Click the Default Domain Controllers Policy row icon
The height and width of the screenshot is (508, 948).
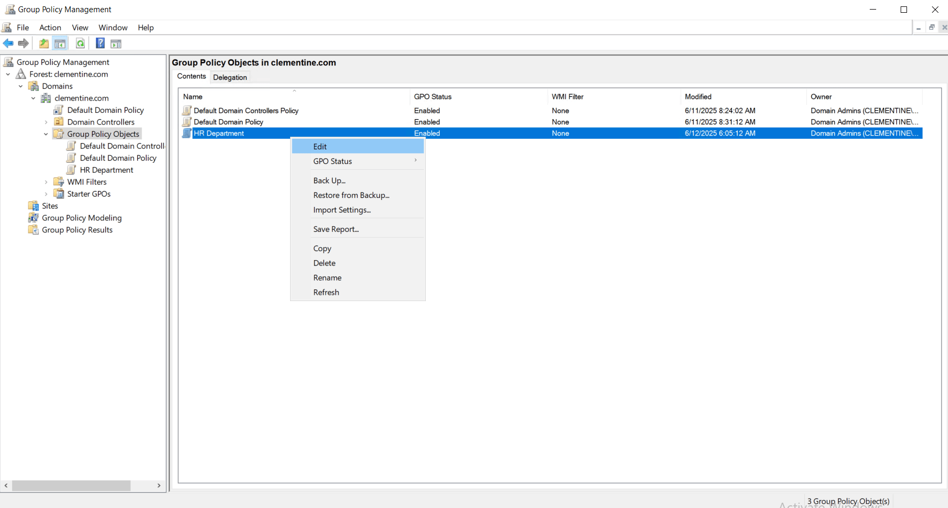(187, 111)
